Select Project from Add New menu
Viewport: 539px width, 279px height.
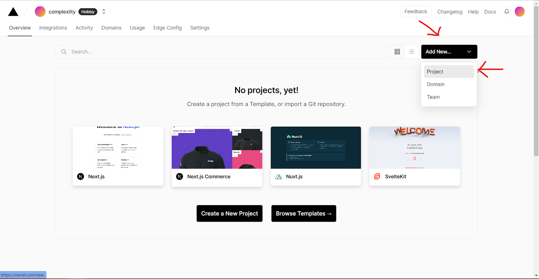coord(449,71)
